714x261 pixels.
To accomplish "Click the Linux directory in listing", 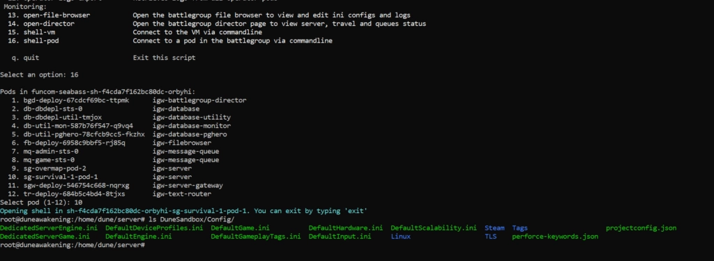I will tap(401, 237).
